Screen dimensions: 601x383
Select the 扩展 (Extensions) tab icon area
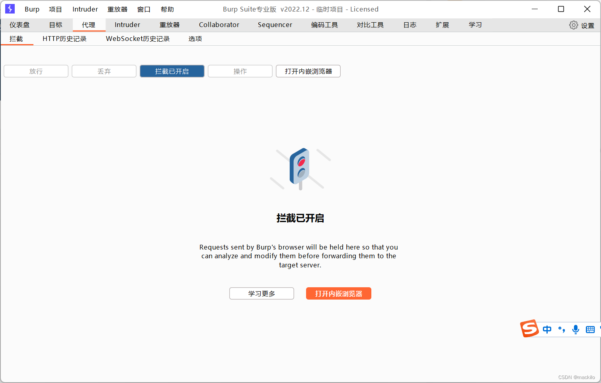coord(442,25)
